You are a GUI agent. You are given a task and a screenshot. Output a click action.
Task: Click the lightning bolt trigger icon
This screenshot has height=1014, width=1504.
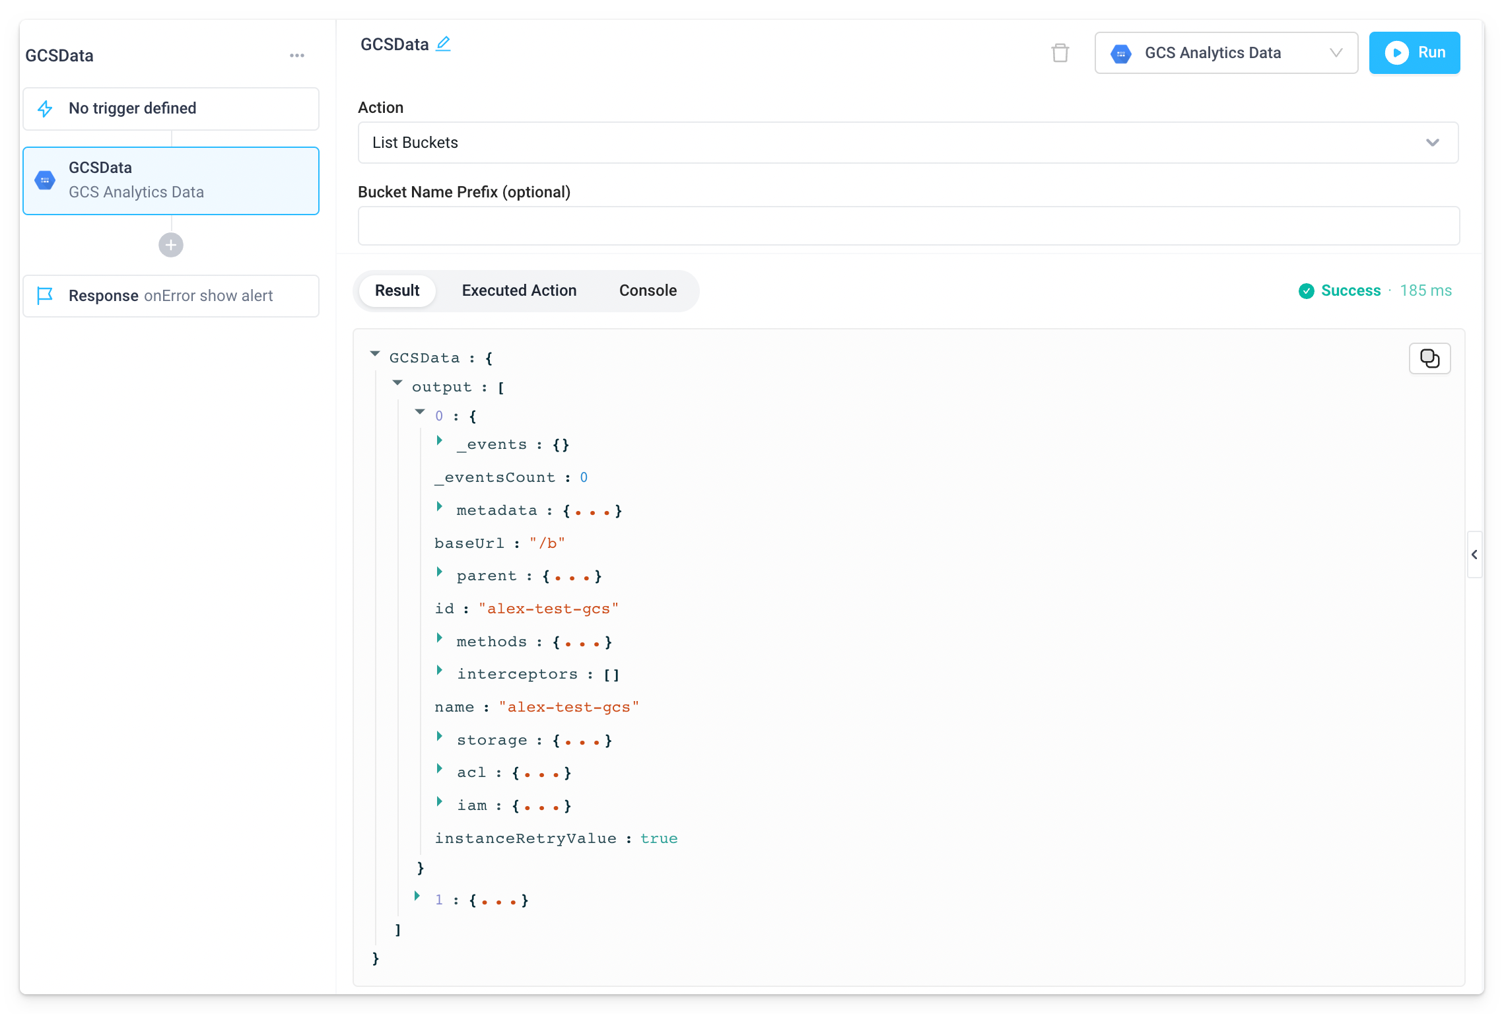45,109
